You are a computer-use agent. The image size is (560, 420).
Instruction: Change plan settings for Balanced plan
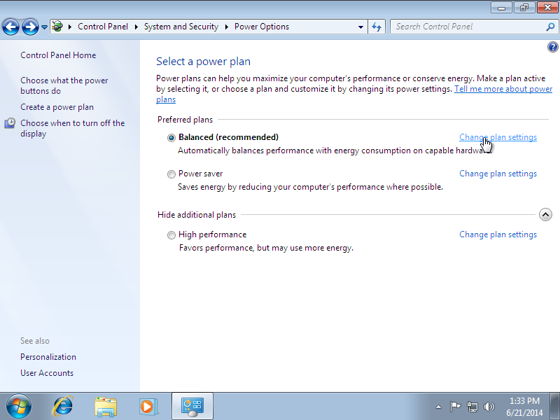coord(498,137)
